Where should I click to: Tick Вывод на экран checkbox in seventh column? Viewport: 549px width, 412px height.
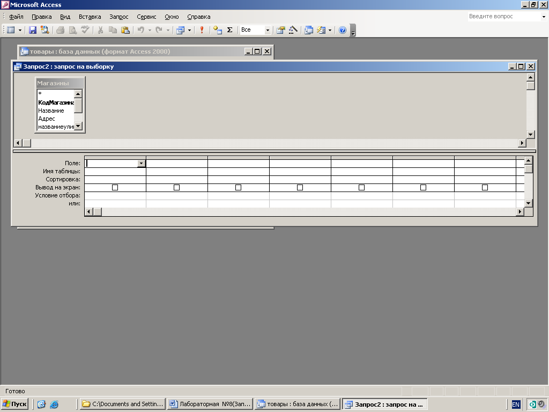pyautogui.click(x=485, y=188)
